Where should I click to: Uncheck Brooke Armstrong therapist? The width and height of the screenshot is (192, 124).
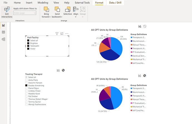26,85
